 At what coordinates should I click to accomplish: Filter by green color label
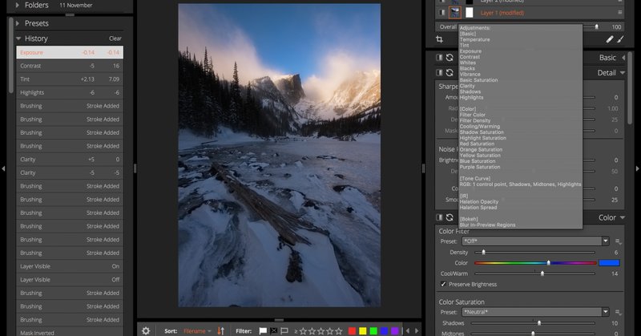[373, 330]
